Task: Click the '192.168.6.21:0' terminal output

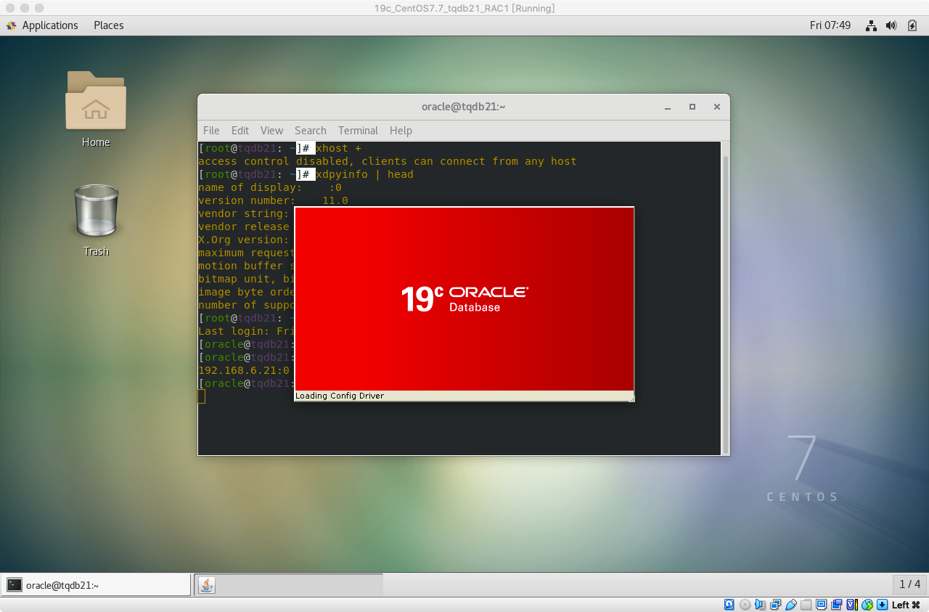Action: coord(244,370)
